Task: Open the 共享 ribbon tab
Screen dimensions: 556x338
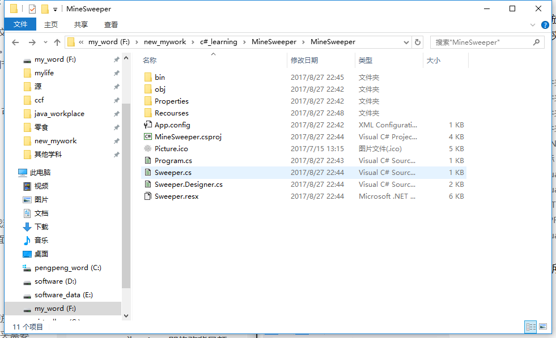Action: [81, 24]
